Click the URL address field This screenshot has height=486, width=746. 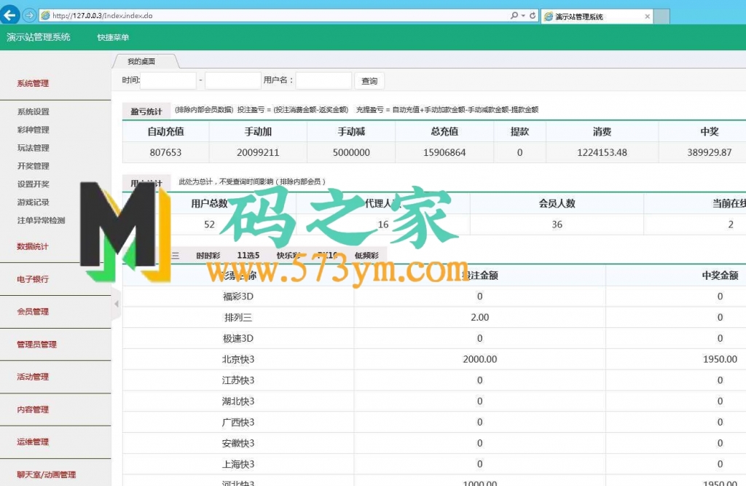tap(276, 16)
